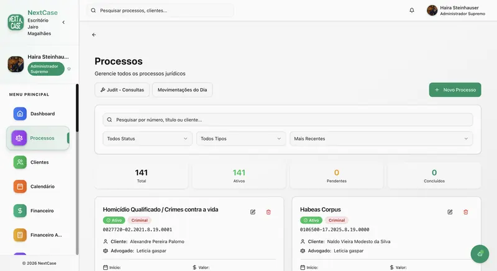The image size is (497, 271).
Task: Open Homicídio Qualificado / Crimes contra a vida title
Action: [x=160, y=210]
